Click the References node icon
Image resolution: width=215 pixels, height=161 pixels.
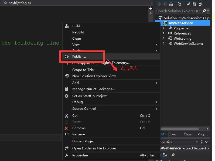[170, 33]
